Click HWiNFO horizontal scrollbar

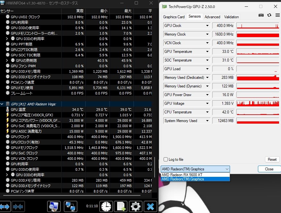[x=72, y=195]
